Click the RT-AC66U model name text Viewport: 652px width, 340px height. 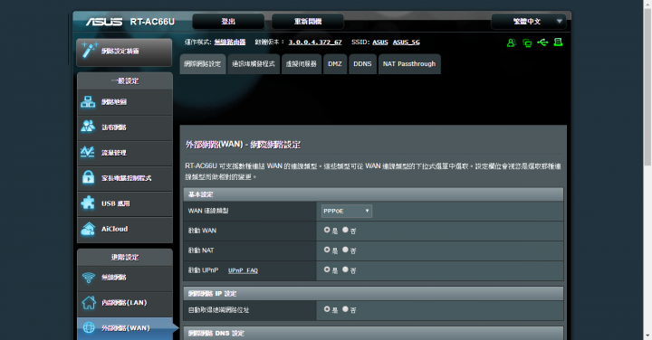click(152, 22)
